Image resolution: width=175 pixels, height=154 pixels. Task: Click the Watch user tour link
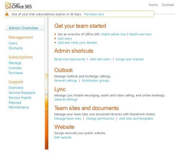140,34
